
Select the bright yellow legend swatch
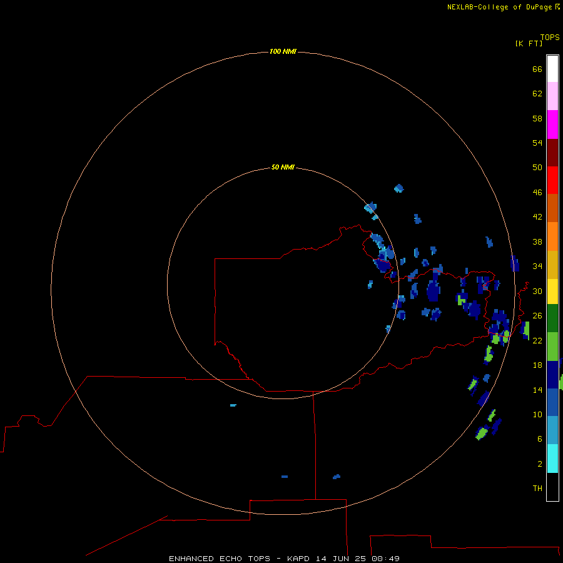pyautogui.click(x=552, y=292)
